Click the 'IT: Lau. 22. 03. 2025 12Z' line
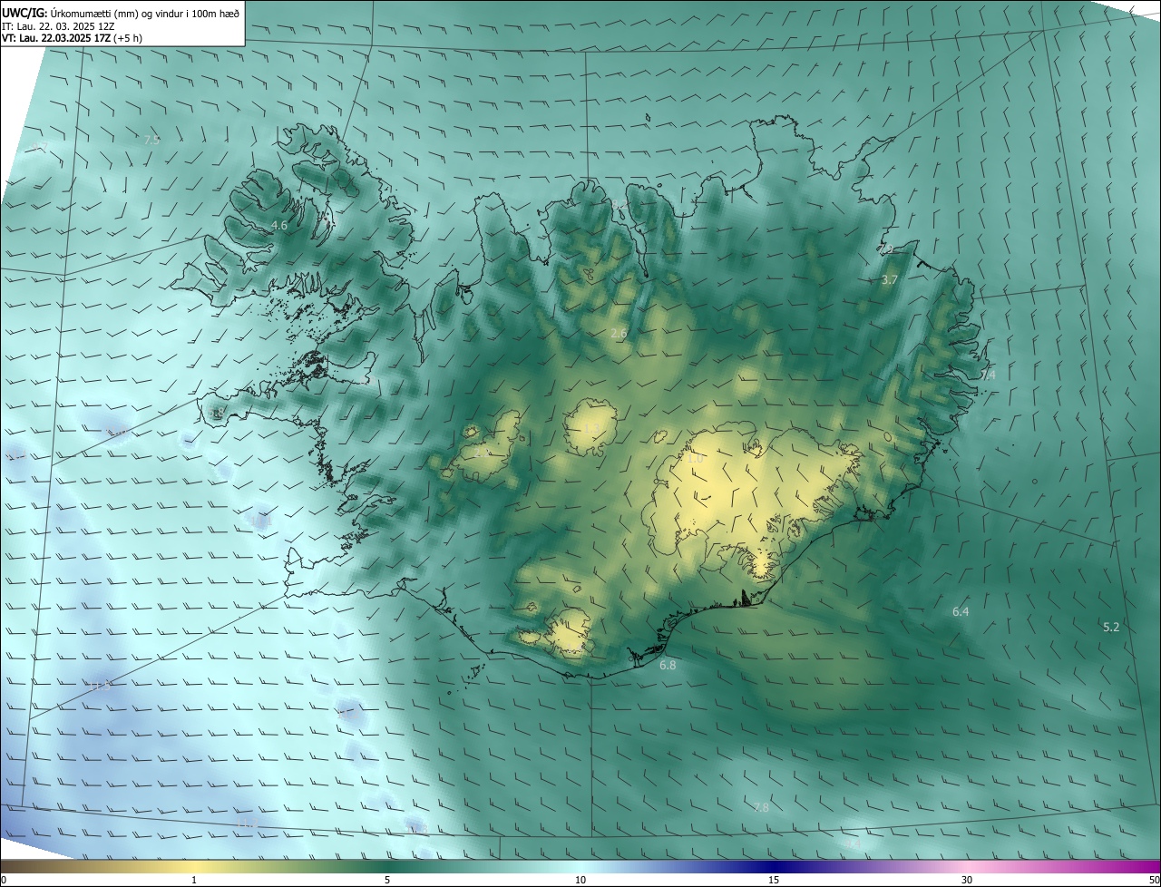The height and width of the screenshot is (887, 1161). [x=58, y=25]
